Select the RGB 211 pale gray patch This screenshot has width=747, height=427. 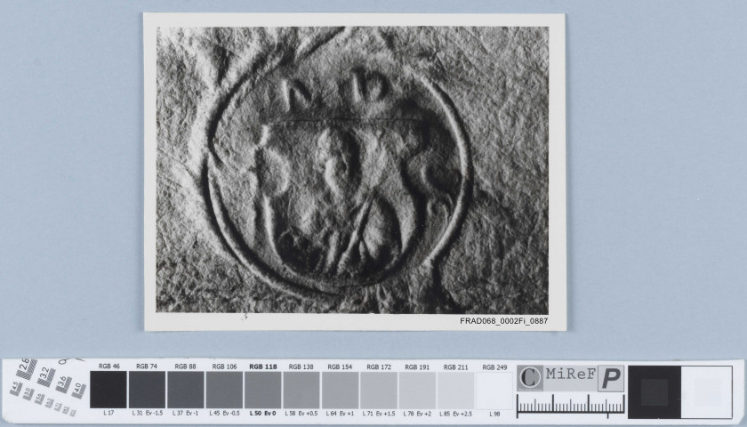(x=455, y=390)
